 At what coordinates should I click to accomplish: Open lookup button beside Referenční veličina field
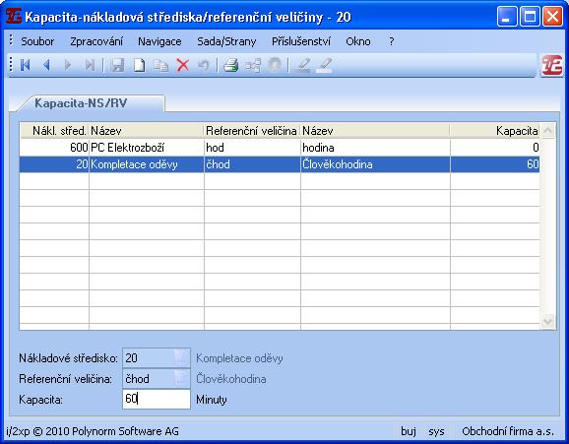click(x=181, y=379)
